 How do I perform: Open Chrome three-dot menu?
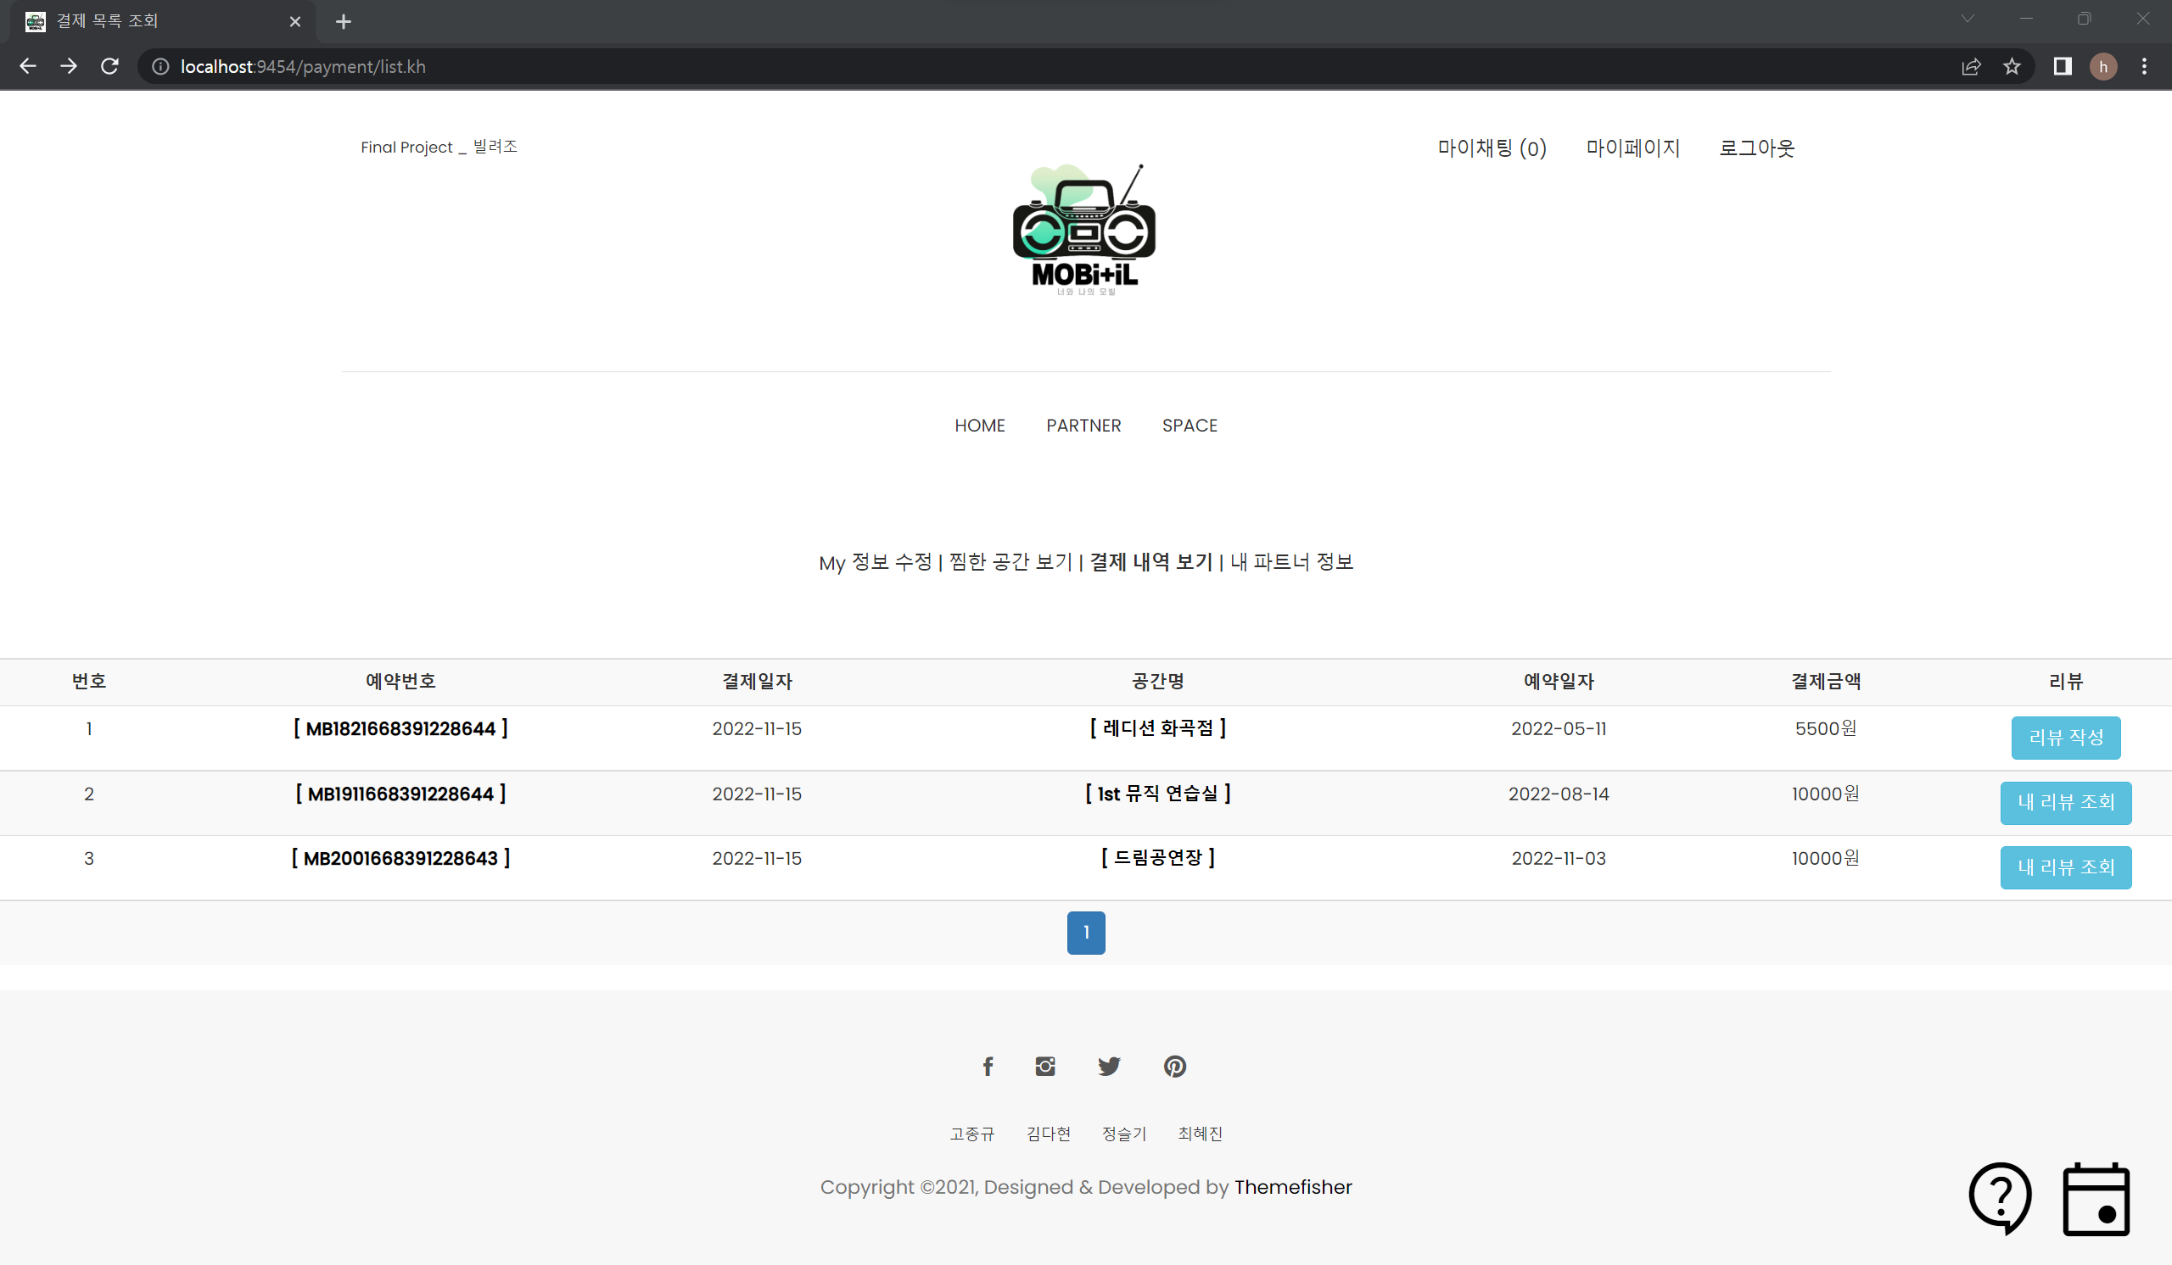click(2143, 66)
